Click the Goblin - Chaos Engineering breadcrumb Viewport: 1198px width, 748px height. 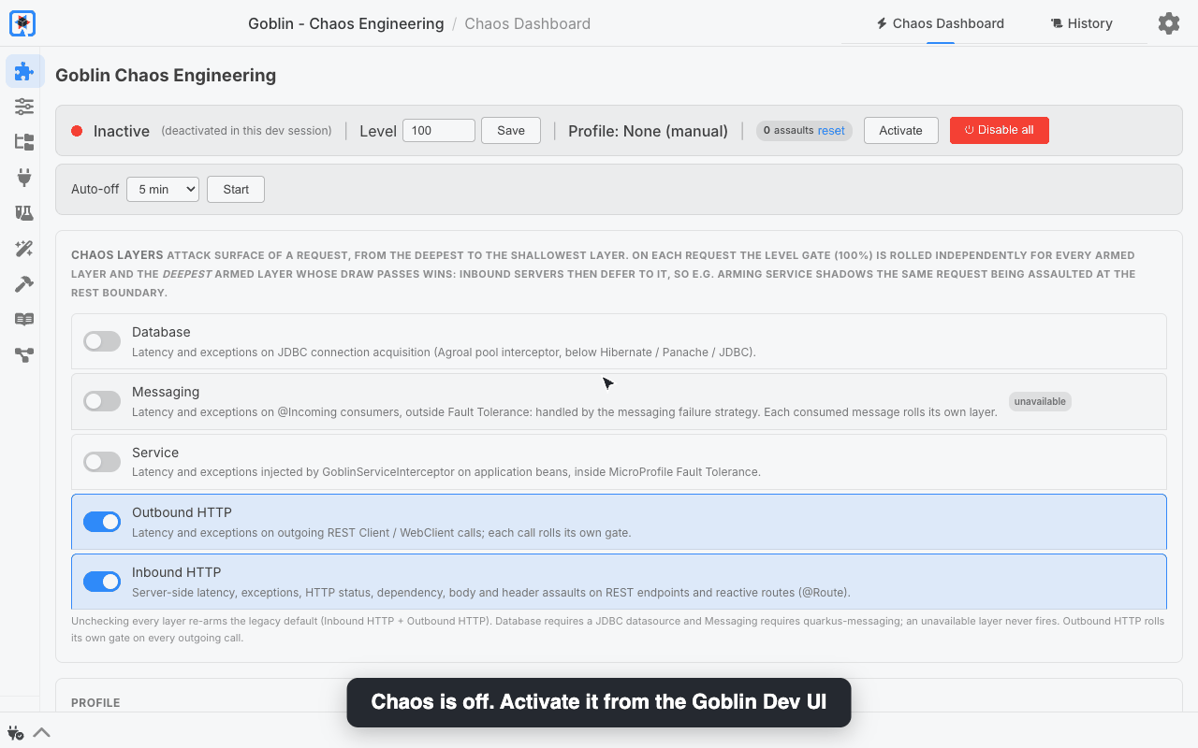click(346, 23)
